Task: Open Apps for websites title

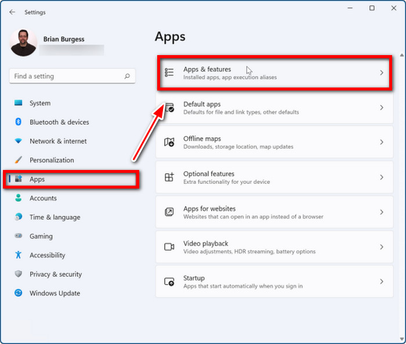Action: 209,208
